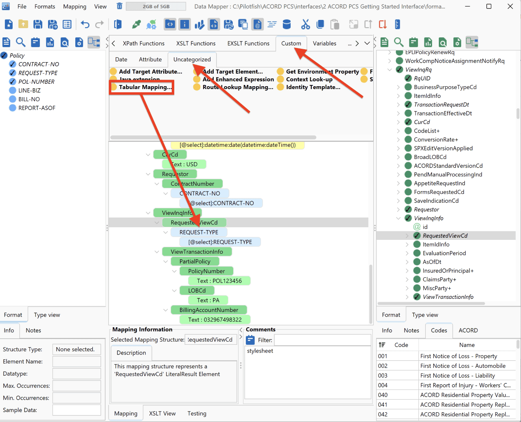Toggle the target panel tree view button
Screen dimensions: 521x422
472,42
